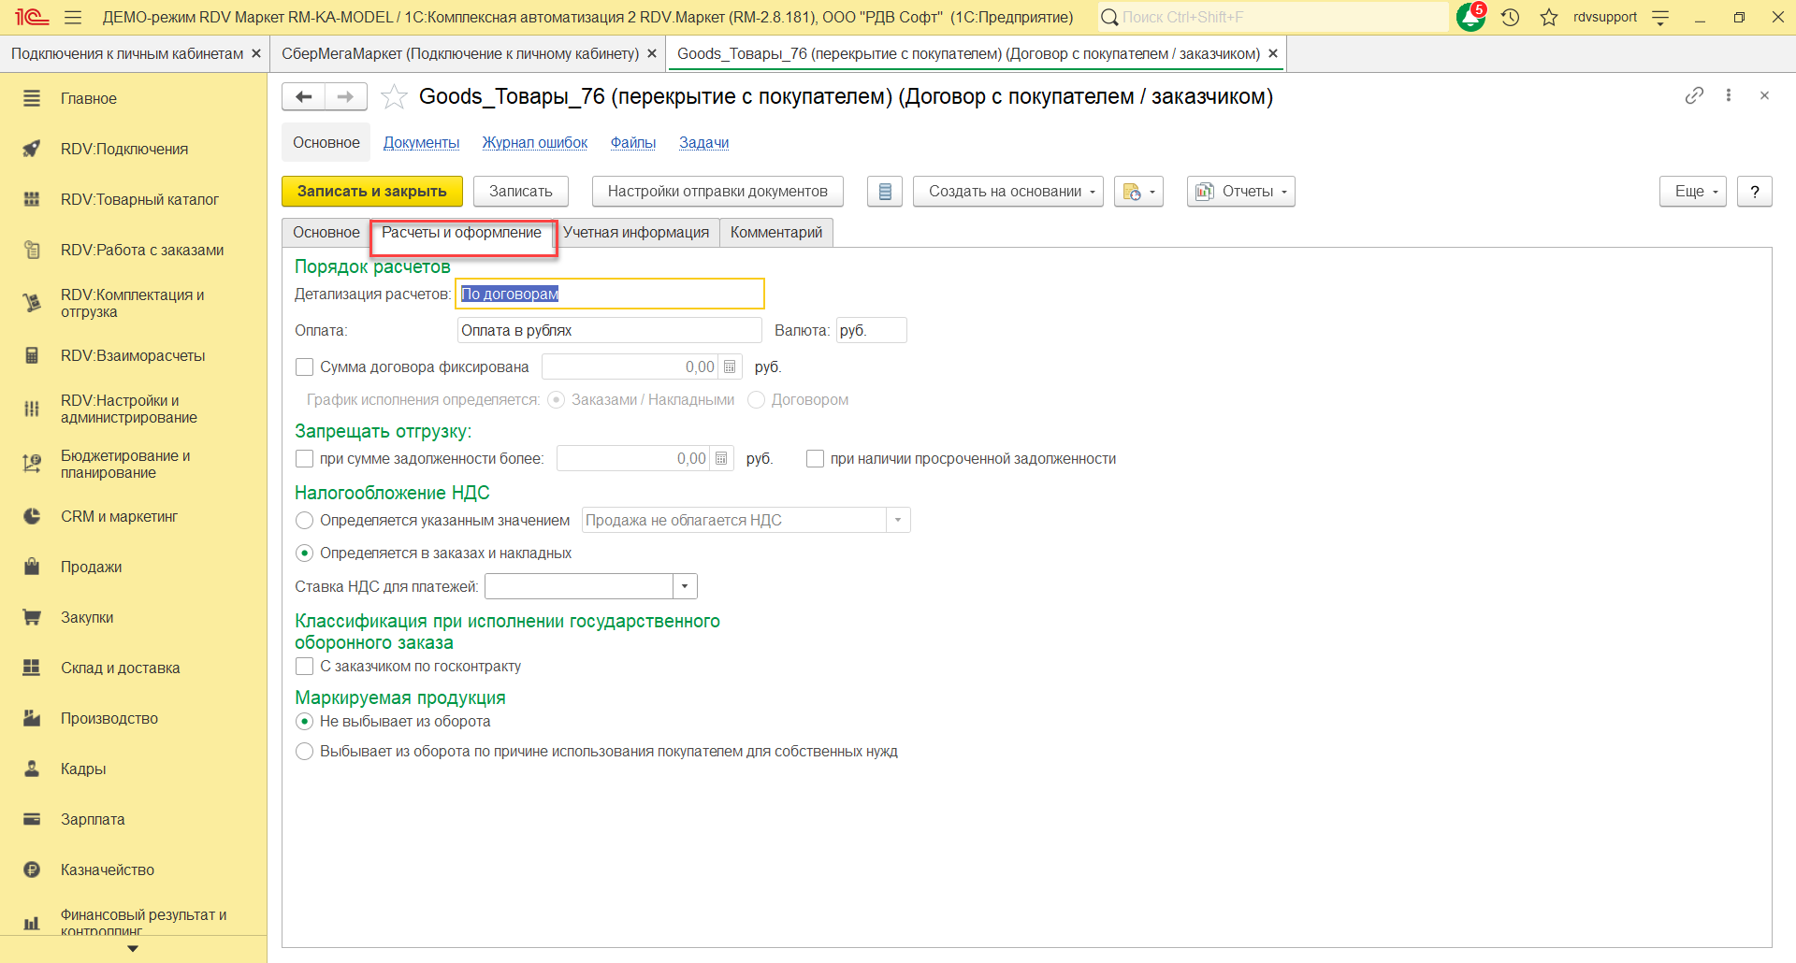Open the 'Комментарий' tab

click(775, 233)
